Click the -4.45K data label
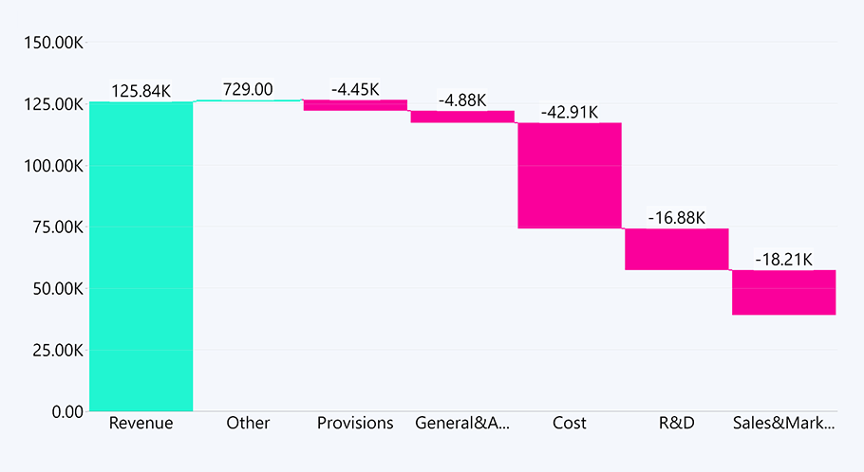Screen dimensions: 864x472 coord(355,89)
